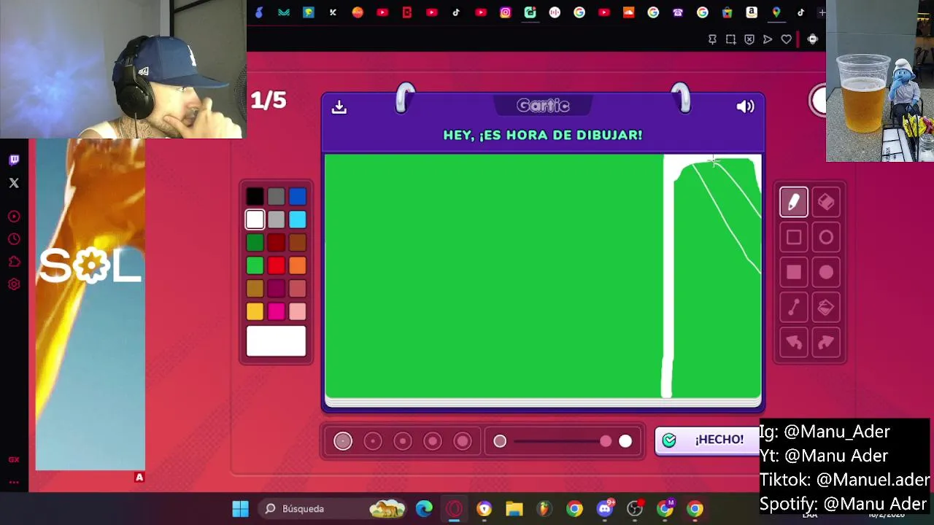Pick the cyan color swatch

pyautogui.click(x=297, y=219)
